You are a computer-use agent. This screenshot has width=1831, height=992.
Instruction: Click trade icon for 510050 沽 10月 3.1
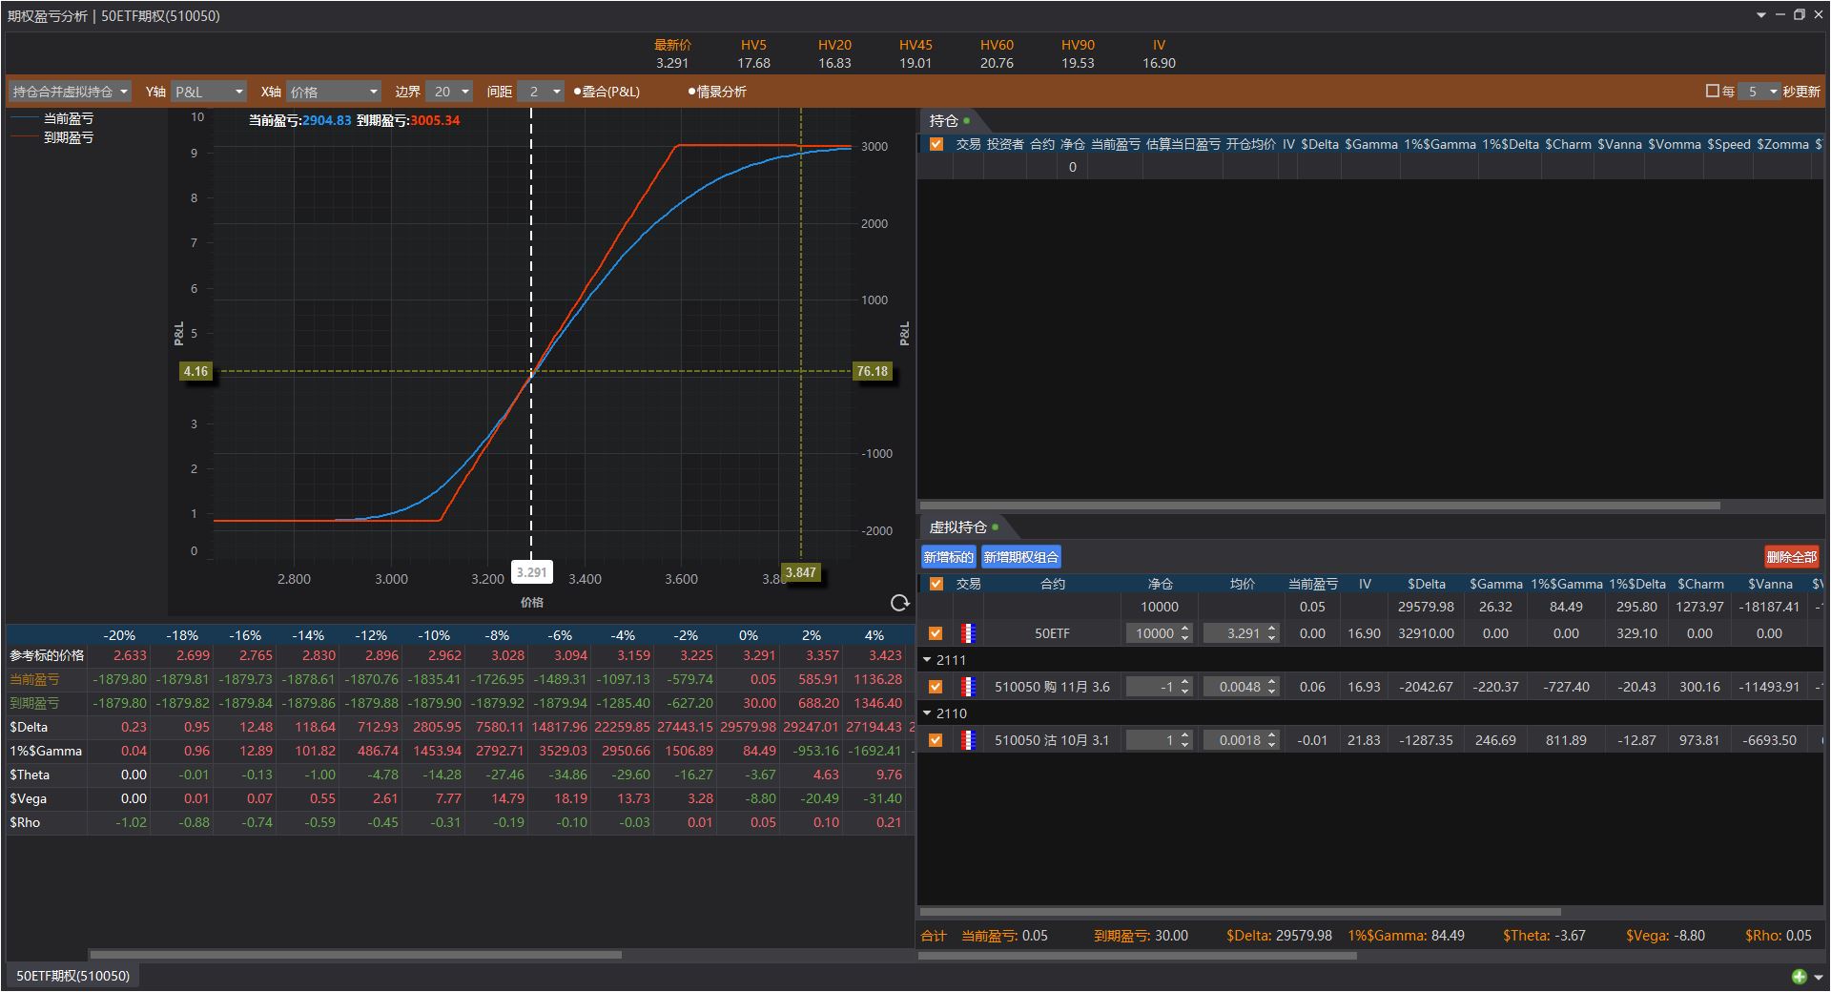point(968,740)
